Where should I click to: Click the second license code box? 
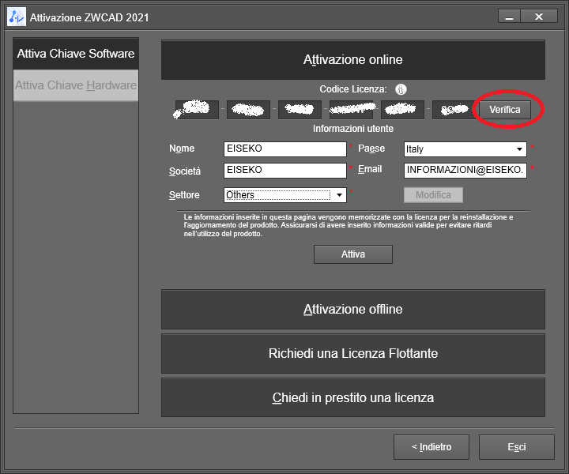pyautogui.click(x=249, y=110)
